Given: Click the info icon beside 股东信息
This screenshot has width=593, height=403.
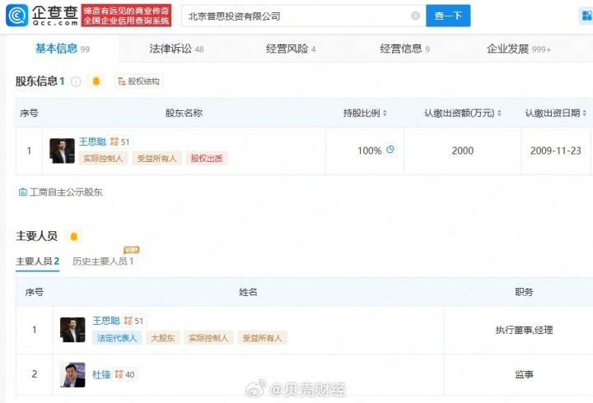Looking at the screenshot, I should coord(76,81).
